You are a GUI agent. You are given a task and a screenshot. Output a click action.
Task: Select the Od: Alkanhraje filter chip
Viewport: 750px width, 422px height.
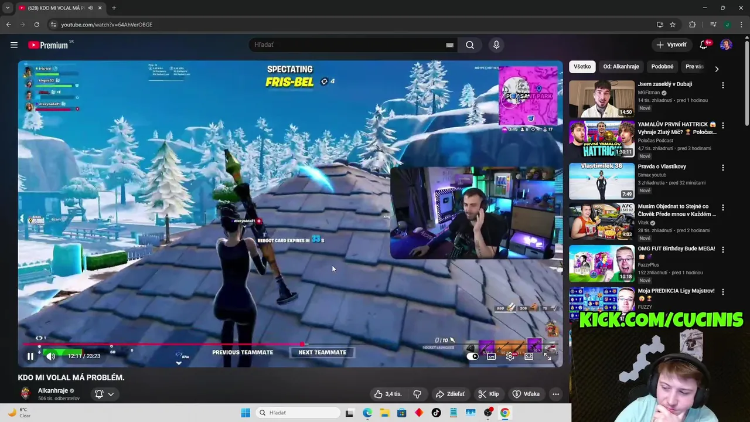(x=621, y=66)
